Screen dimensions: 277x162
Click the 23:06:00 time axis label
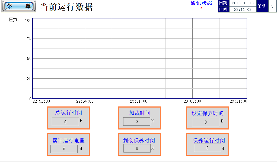pos(192,101)
